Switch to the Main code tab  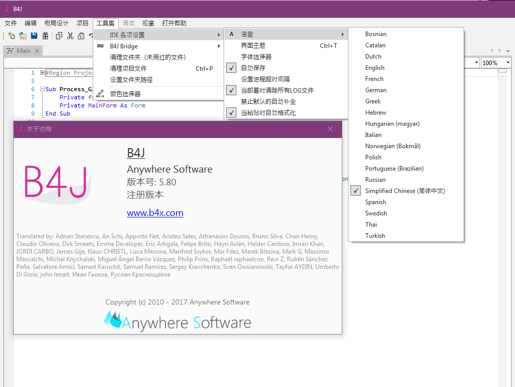point(23,51)
